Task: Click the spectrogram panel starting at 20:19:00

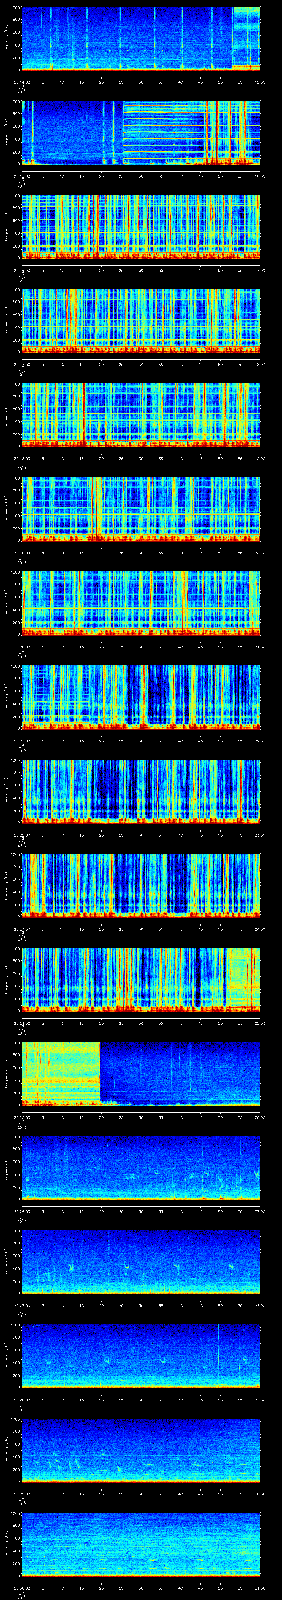Action: coord(141,509)
